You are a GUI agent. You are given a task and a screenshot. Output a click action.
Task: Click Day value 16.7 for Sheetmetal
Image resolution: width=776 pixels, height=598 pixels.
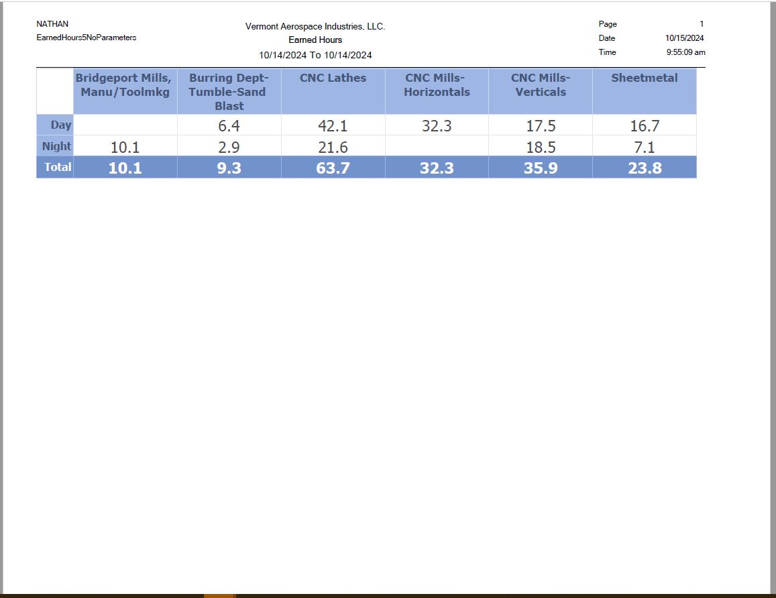point(645,125)
